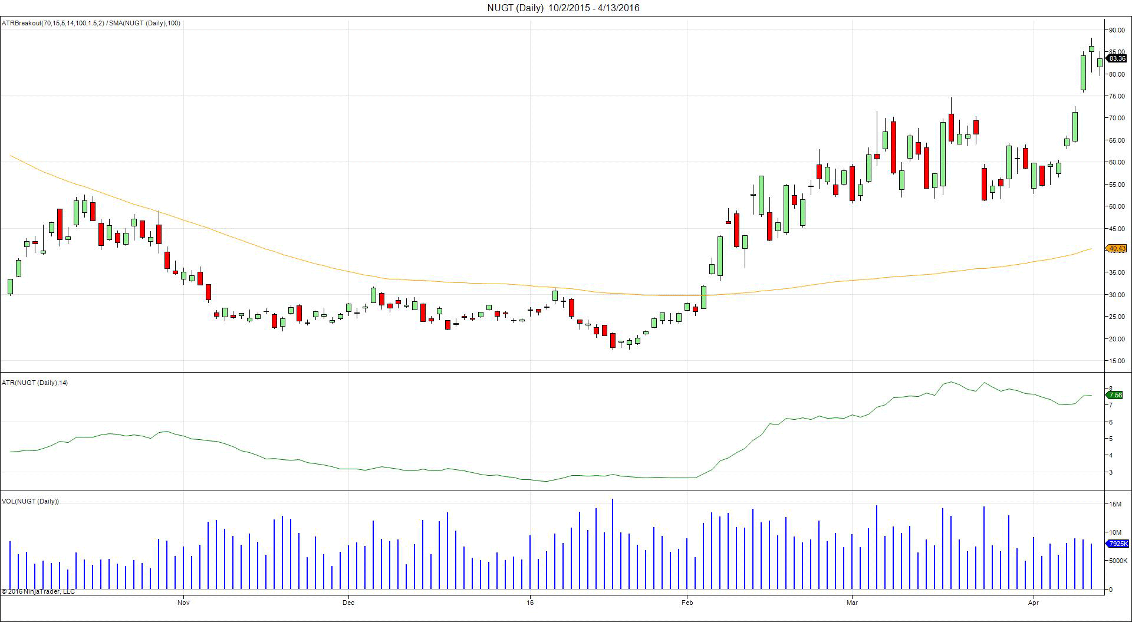Click the ATR axis label 3
This screenshot has height=622, width=1132.
(x=1110, y=472)
